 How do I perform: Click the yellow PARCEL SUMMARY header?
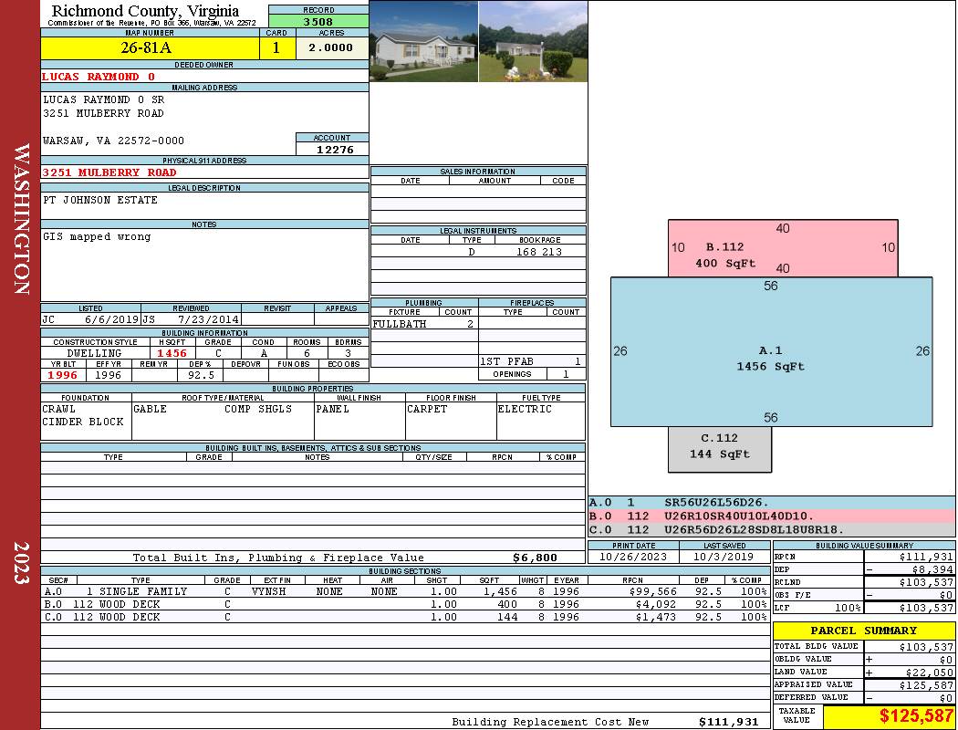(x=863, y=631)
